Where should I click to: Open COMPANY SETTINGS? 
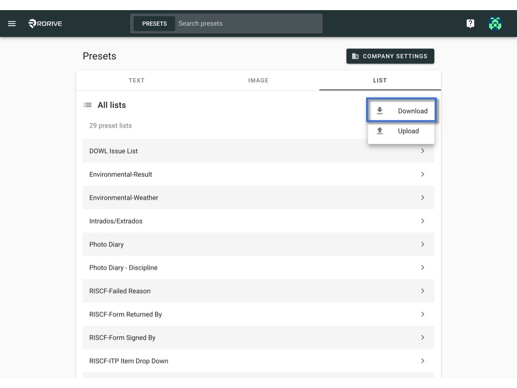[x=390, y=56]
